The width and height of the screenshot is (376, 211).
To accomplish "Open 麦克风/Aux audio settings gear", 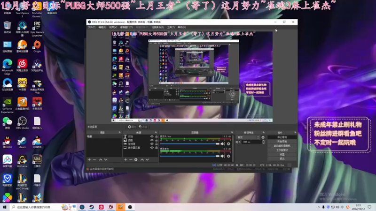I will [x=228, y=144].
